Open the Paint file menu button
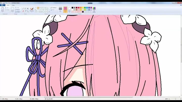 [3, 5]
